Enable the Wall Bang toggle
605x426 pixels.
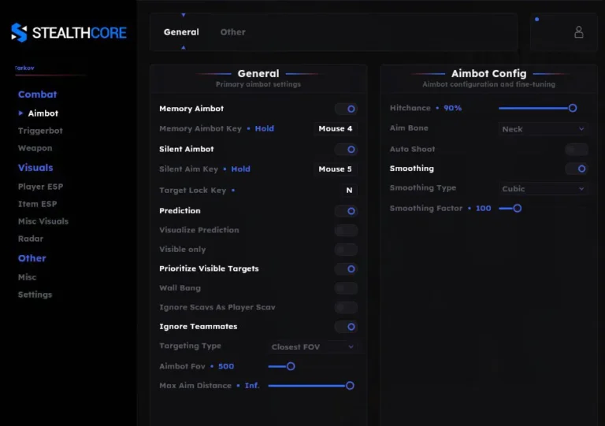coord(346,288)
